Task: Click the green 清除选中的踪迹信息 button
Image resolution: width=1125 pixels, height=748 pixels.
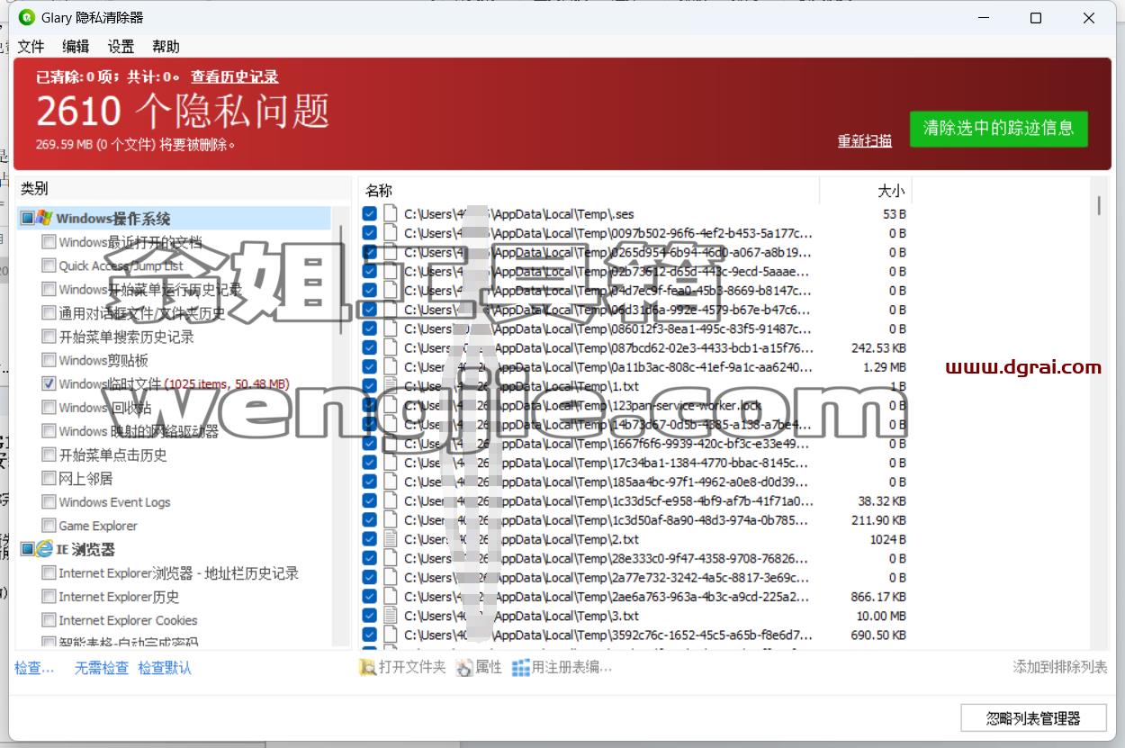Action: 998,129
